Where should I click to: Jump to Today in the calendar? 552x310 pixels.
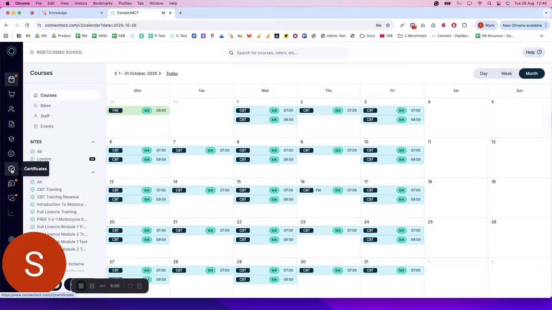pos(172,74)
